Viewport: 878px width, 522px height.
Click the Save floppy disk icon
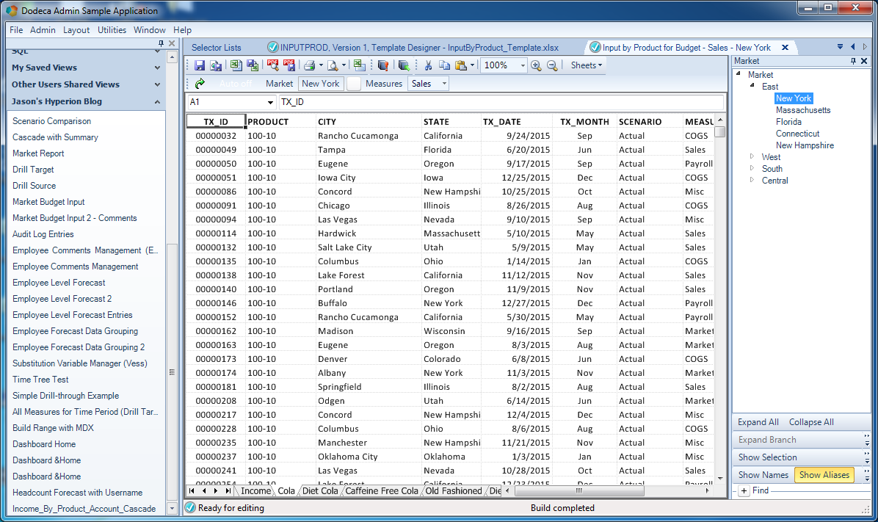(x=200, y=65)
